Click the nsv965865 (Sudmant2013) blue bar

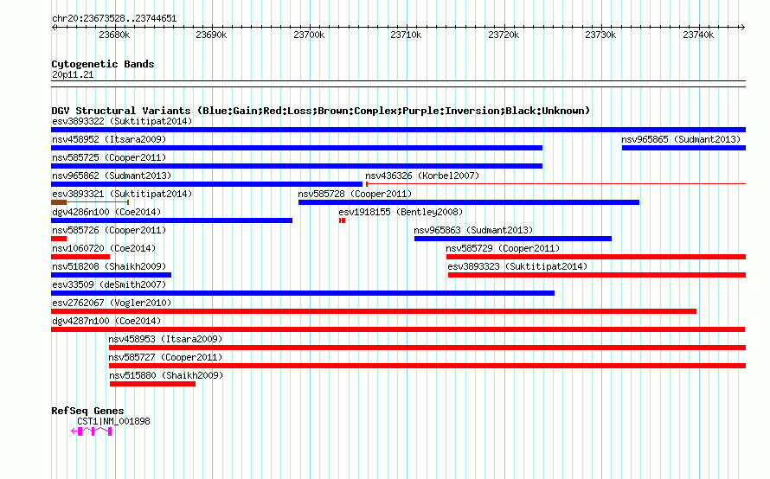[x=683, y=148]
